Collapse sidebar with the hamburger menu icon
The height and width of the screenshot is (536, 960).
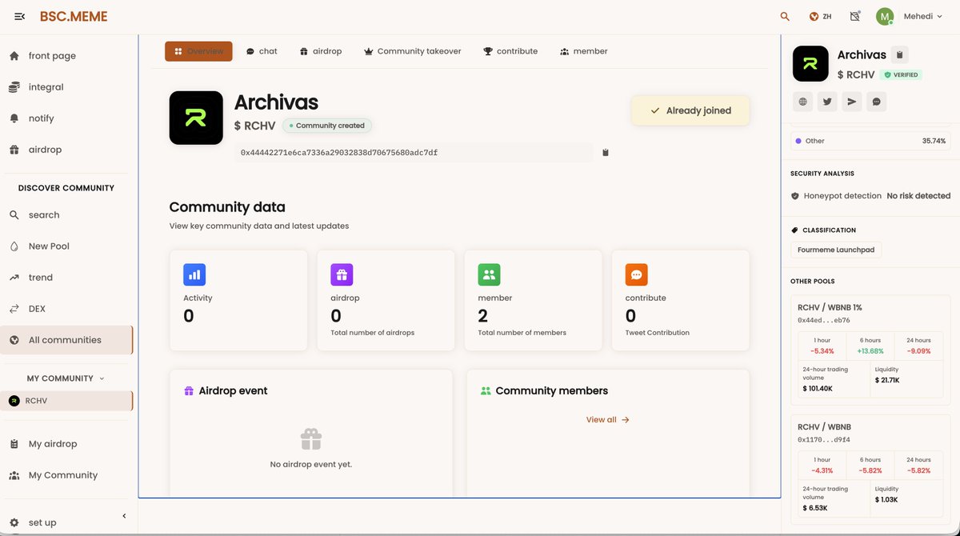[20, 17]
